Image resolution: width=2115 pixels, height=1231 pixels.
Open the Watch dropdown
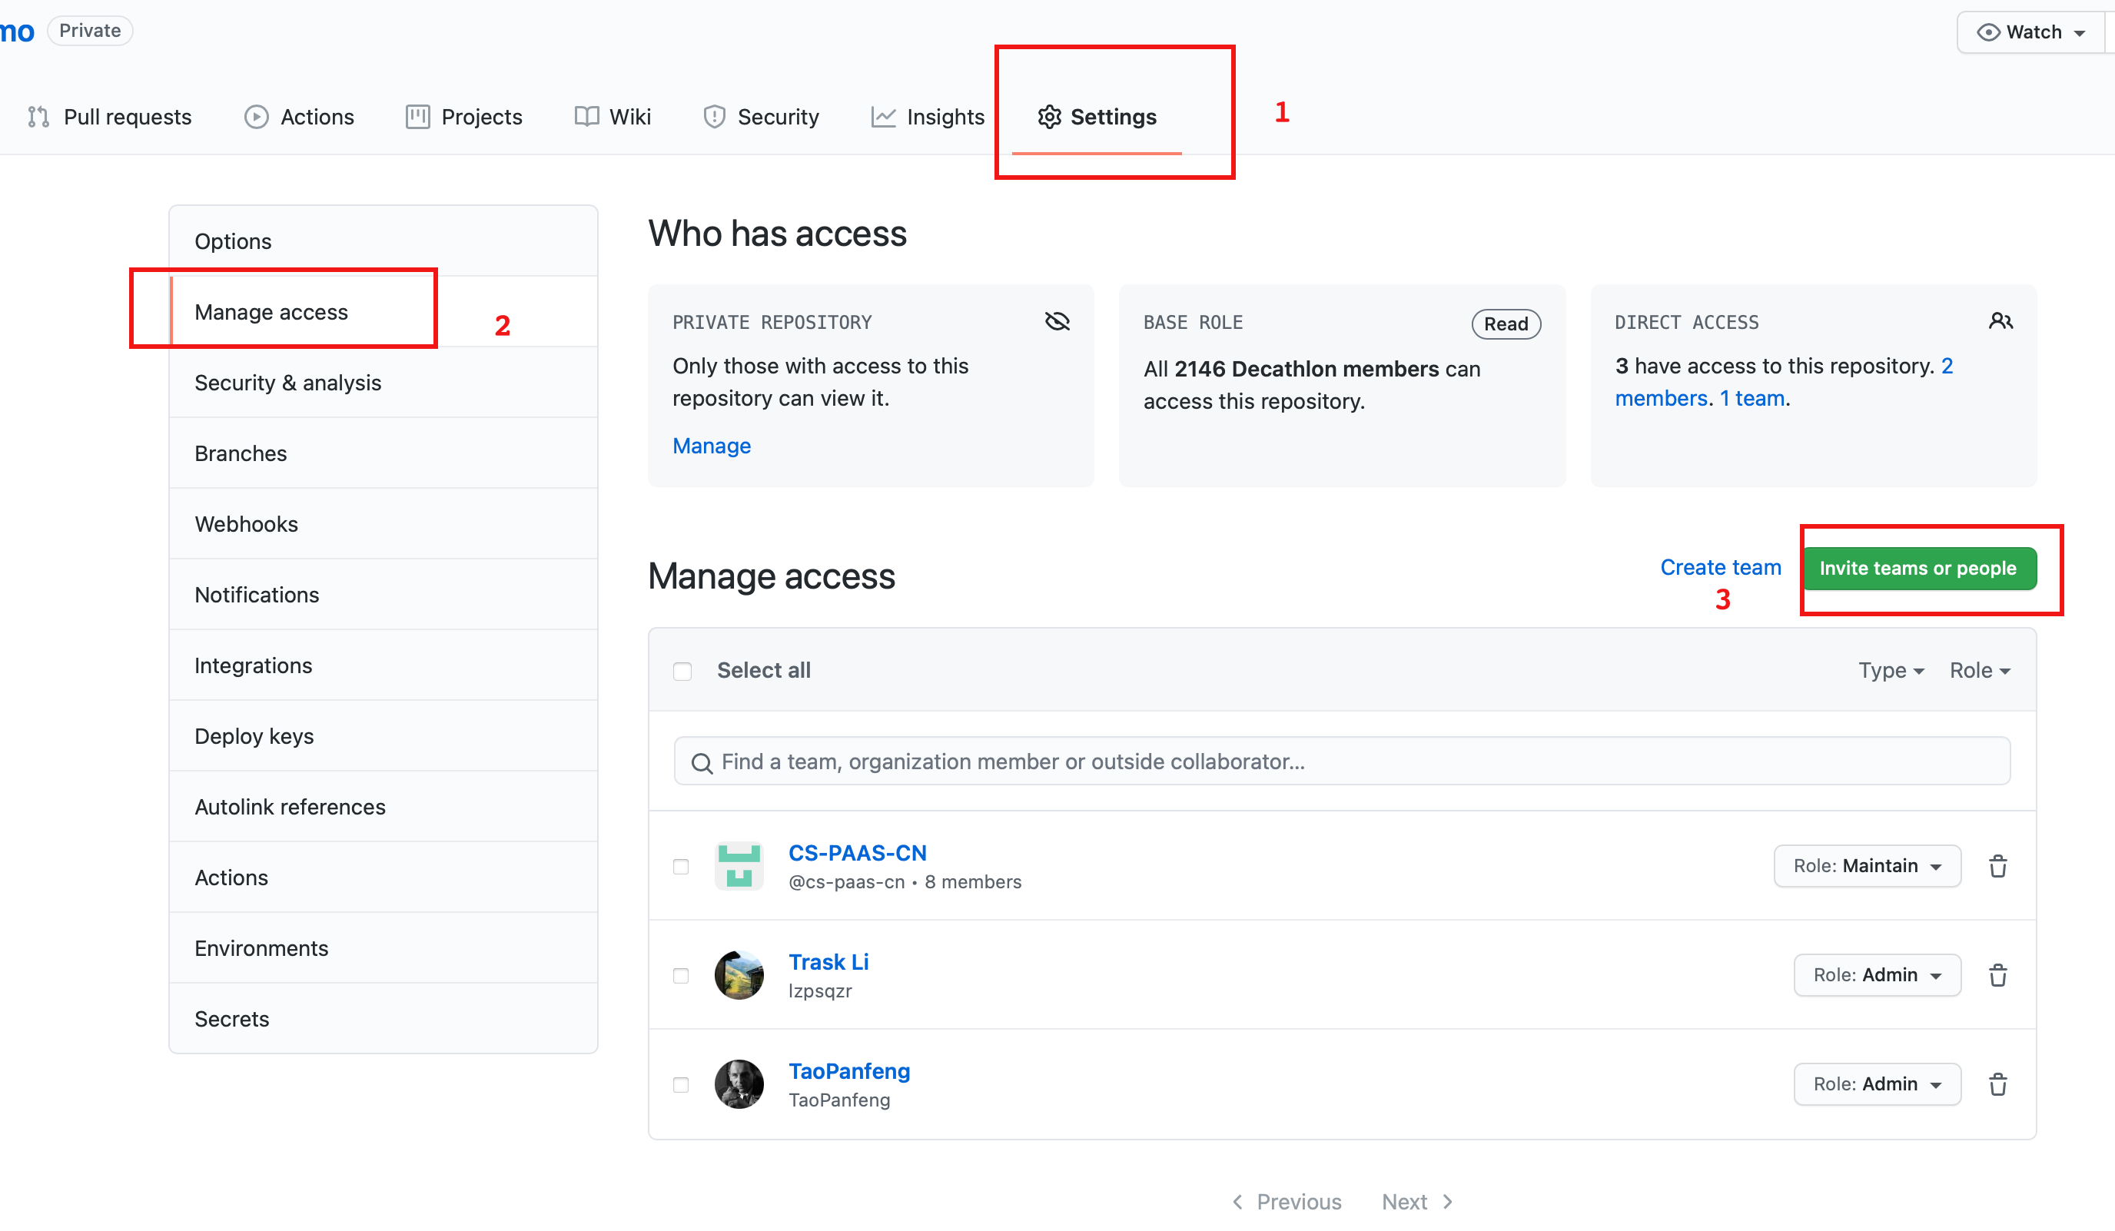pos(2031,32)
